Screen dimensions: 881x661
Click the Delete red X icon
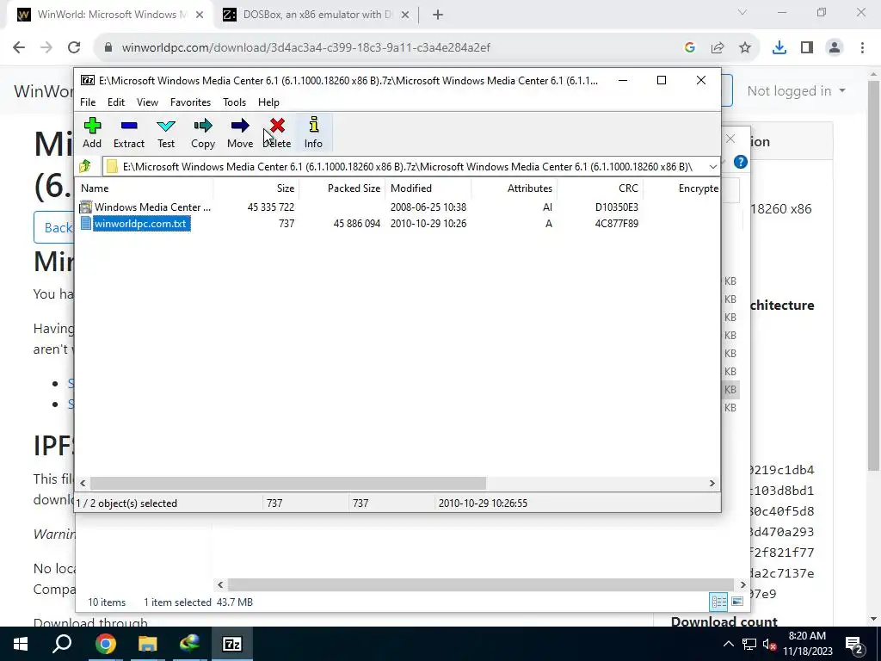point(277,126)
